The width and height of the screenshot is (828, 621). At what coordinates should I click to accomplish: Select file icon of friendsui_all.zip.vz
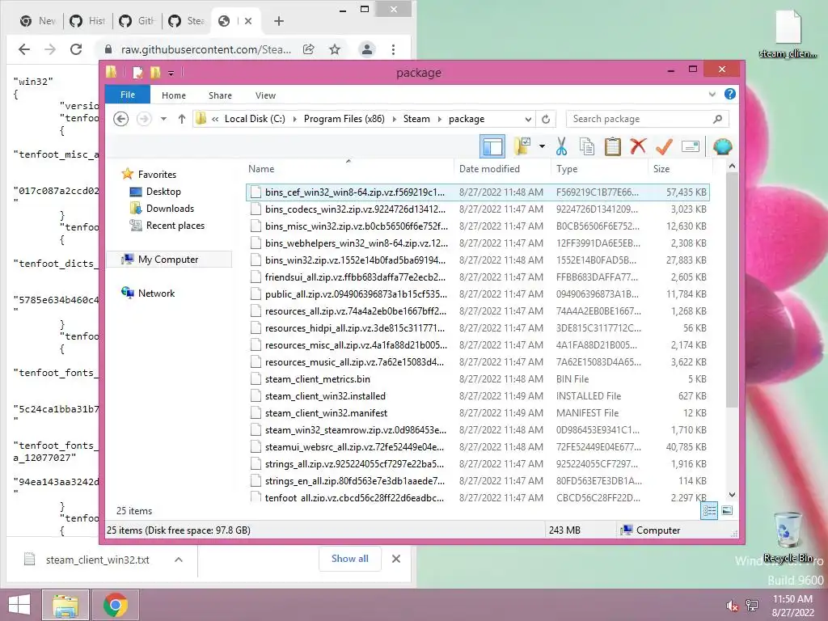(256, 277)
